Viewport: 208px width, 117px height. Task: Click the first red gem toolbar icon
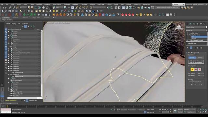click(123, 15)
